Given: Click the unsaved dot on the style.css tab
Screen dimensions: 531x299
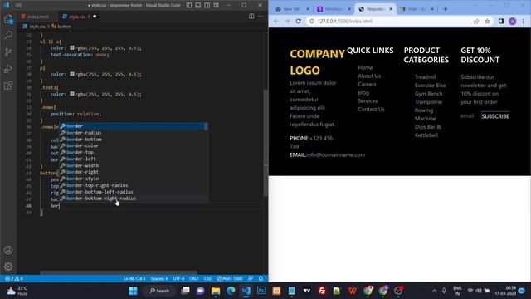Looking at the screenshot, I should (95, 17).
